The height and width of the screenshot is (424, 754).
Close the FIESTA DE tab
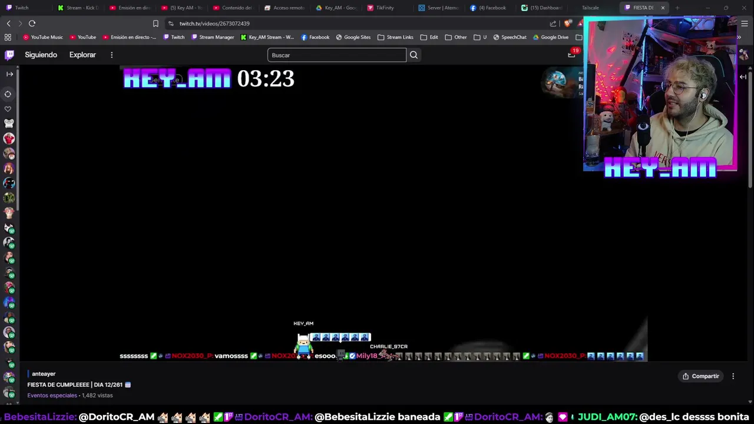663,8
